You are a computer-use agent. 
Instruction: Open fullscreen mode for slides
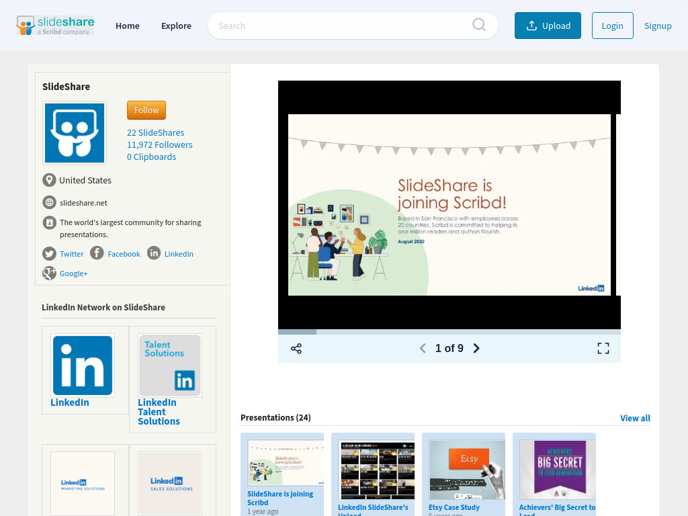(x=603, y=349)
